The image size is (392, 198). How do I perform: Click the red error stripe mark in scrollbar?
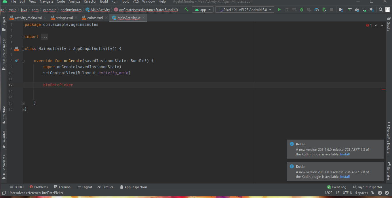click(x=383, y=90)
